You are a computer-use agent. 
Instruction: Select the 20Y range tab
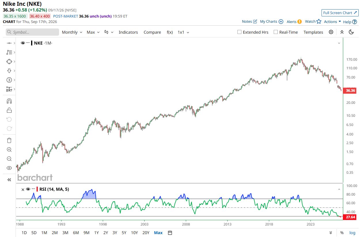coord(146,233)
